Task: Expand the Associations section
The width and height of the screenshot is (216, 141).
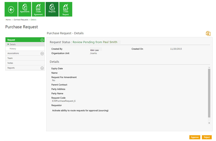Action: (x=42, y=53)
